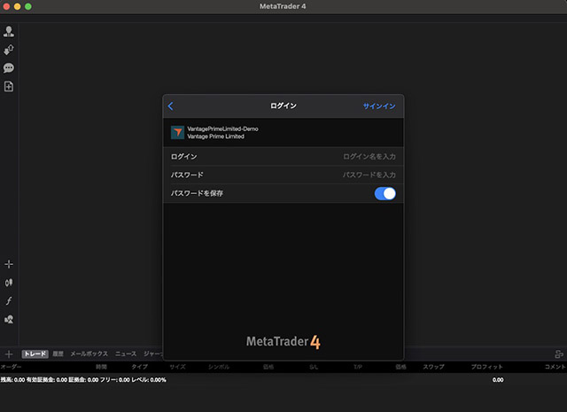Click the quotes arrows icon in sidebar
The width and height of the screenshot is (567, 412).
point(9,50)
